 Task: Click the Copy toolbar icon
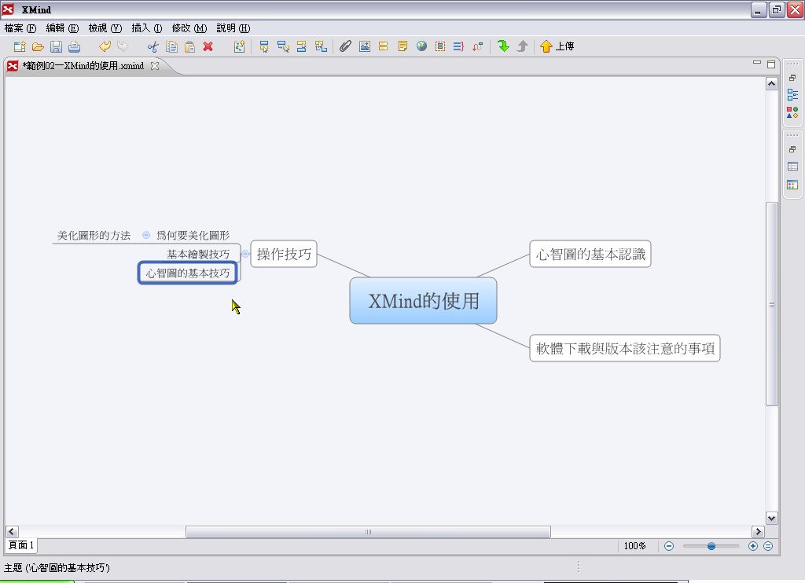172,46
